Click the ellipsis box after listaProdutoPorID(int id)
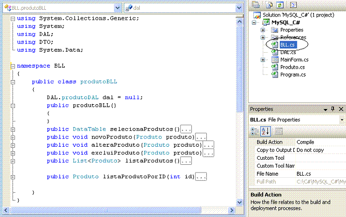Image resolution: width=346 pixels, height=217 pixels. pos(201,177)
